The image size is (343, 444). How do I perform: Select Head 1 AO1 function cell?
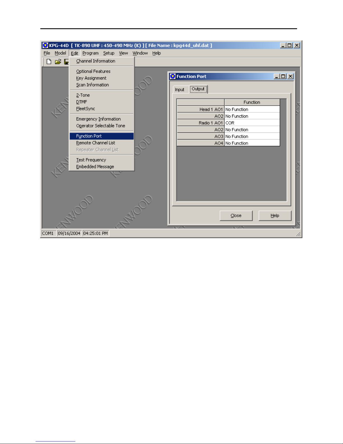coord(252,110)
